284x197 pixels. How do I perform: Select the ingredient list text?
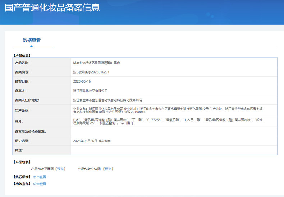pyautogui.click(x=168, y=121)
